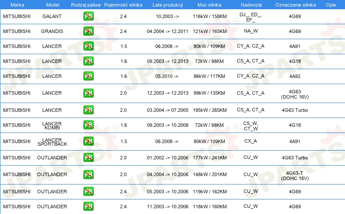Click the 09.2003 -> 10.2008 date cell
The height and width of the screenshot is (214, 345).
click(x=168, y=125)
